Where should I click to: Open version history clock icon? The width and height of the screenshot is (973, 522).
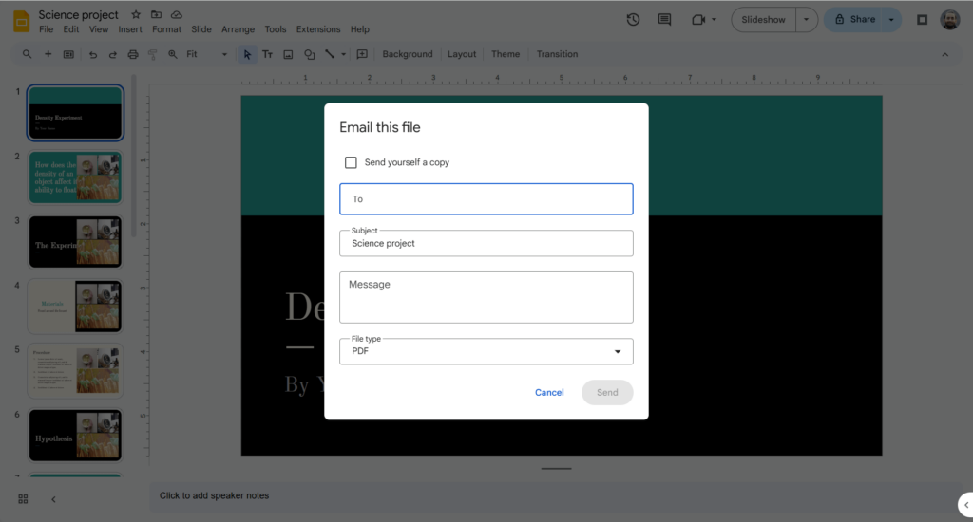634,19
